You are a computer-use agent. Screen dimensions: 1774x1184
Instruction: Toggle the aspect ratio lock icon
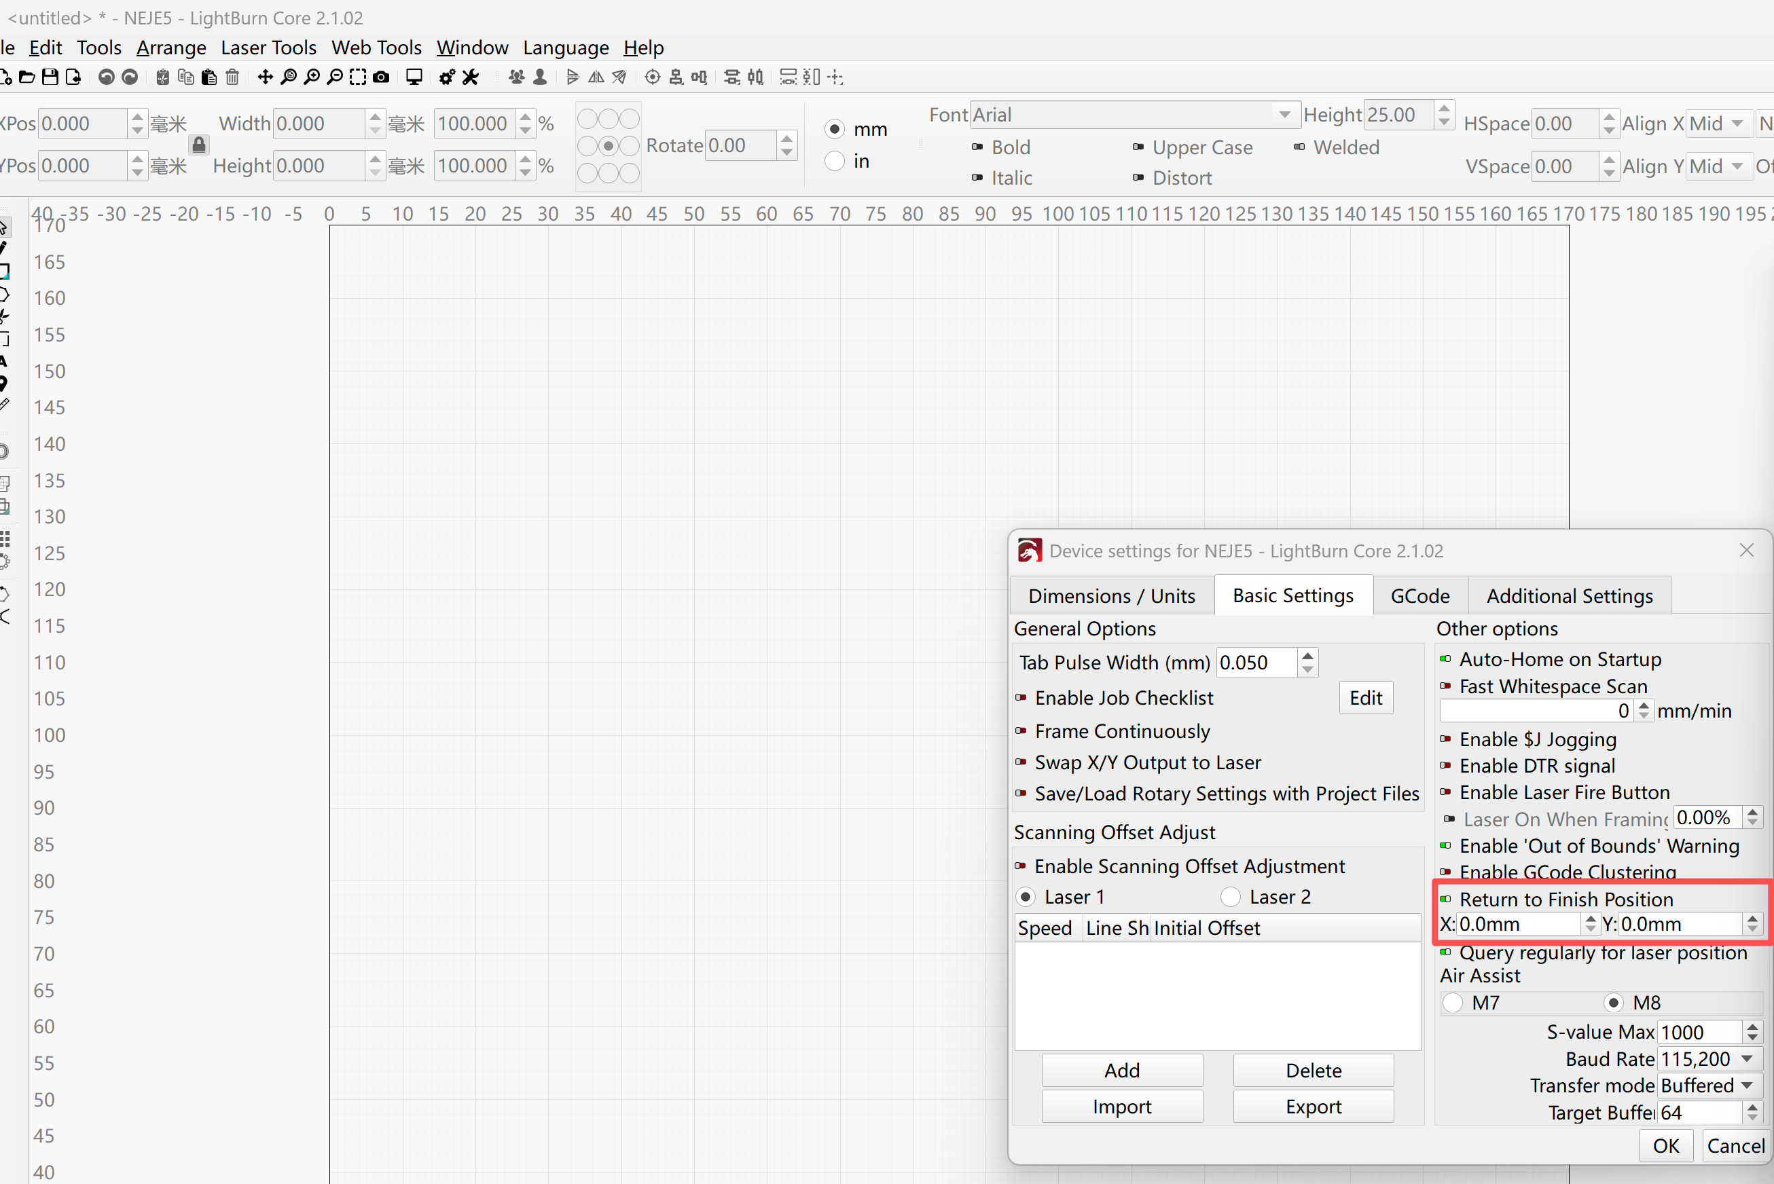(198, 144)
